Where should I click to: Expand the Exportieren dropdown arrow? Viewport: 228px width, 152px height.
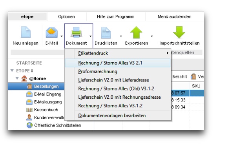[x=152, y=36]
